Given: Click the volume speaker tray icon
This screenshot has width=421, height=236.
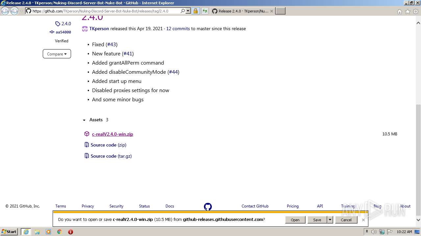Looking at the screenshot, I should point(374,232).
